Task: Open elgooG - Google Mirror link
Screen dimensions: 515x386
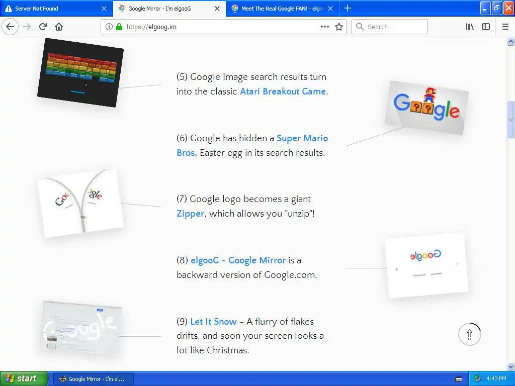Action: (x=238, y=260)
